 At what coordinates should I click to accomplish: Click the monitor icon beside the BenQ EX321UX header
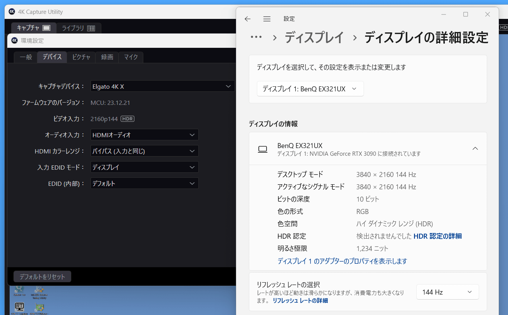click(x=263, y=149)
